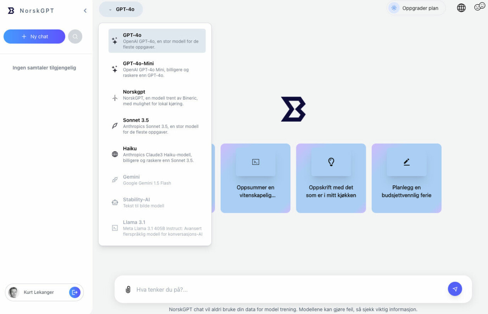488x314 pixels.
Task: Click the feather icon next to Sonnet 3.5
Action: (x=115, y=126)
